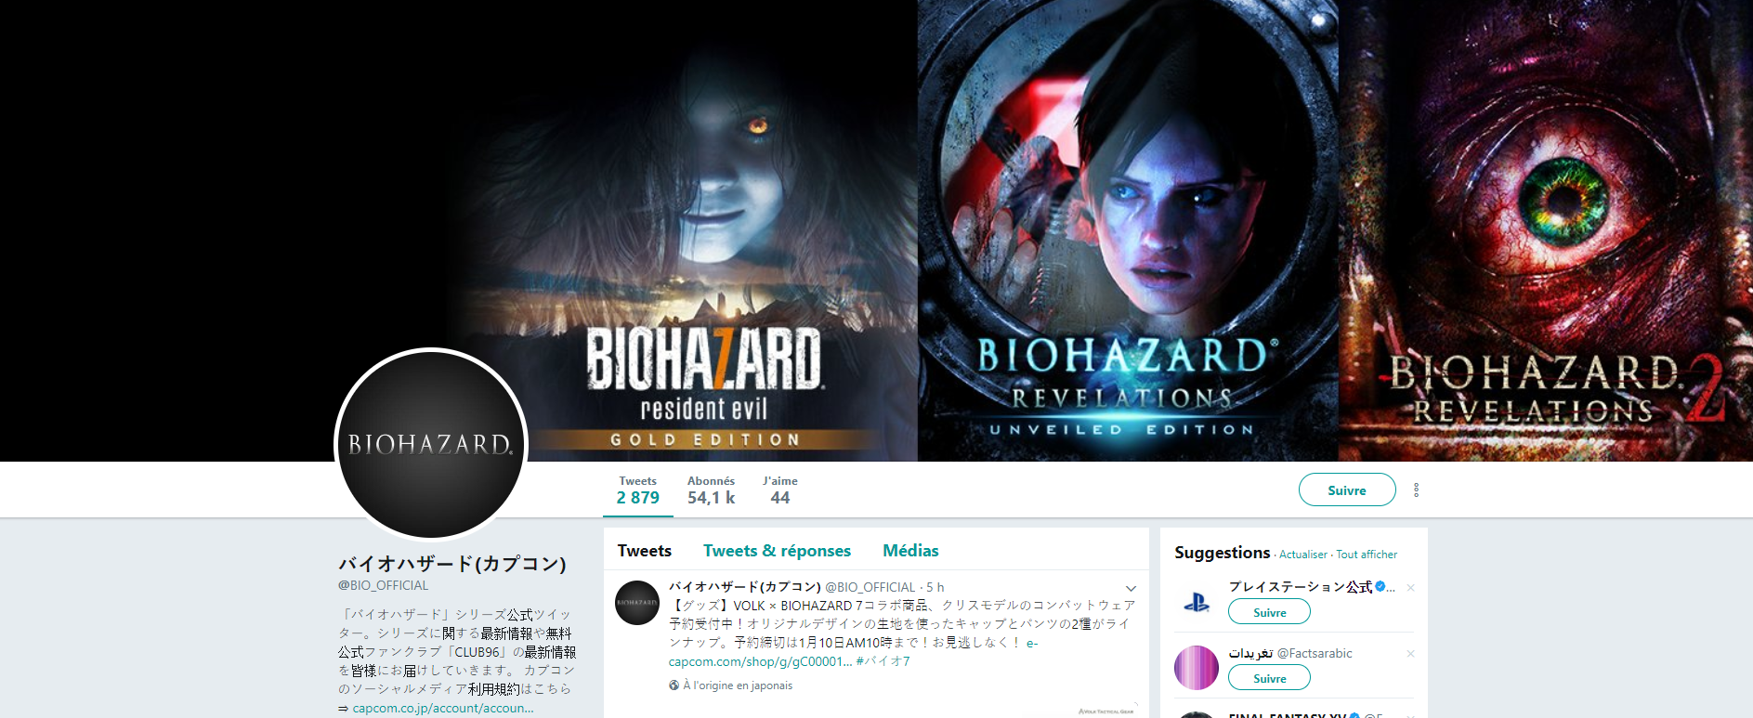Click Actualiser to refresh suggestions

[1303, 555]
